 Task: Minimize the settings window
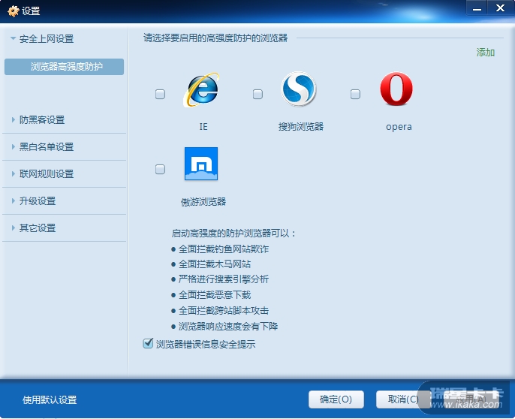[477, 8]
